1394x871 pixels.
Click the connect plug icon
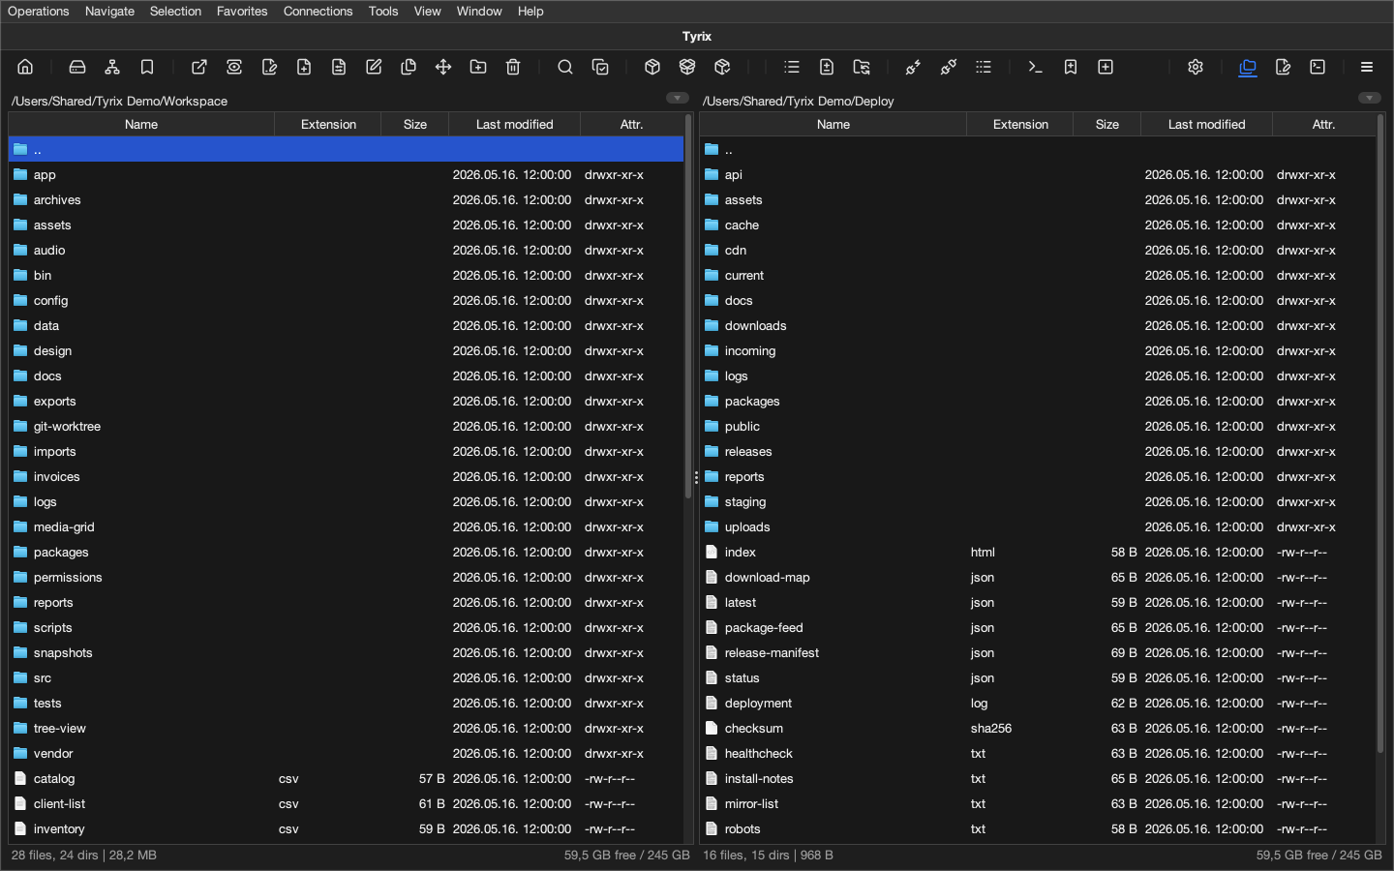click(x=914, y=67)
